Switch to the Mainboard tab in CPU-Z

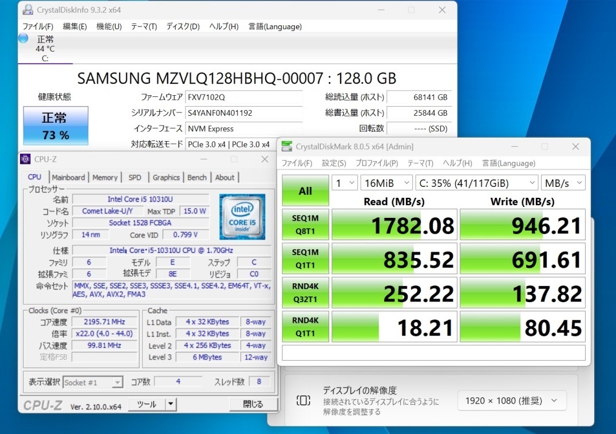pyautogui.click(x=68, y=178)
